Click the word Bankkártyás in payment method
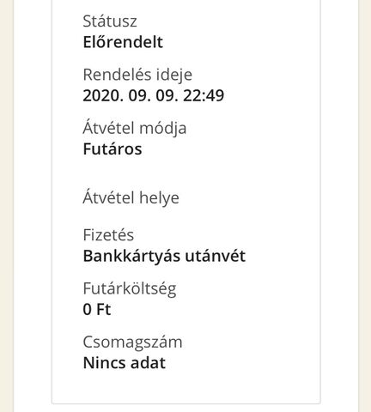This screenshot has width=371, height=412. [131, 256]
